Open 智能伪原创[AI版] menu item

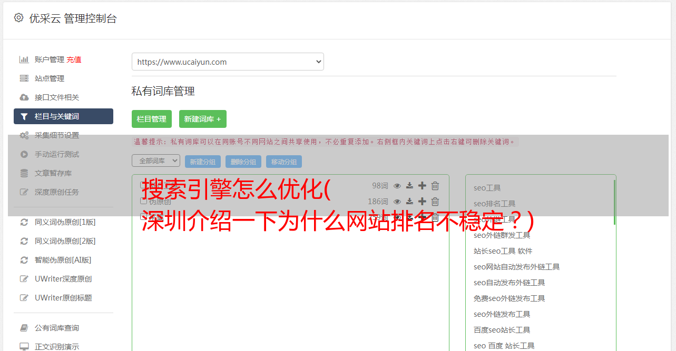pos(63,260)
